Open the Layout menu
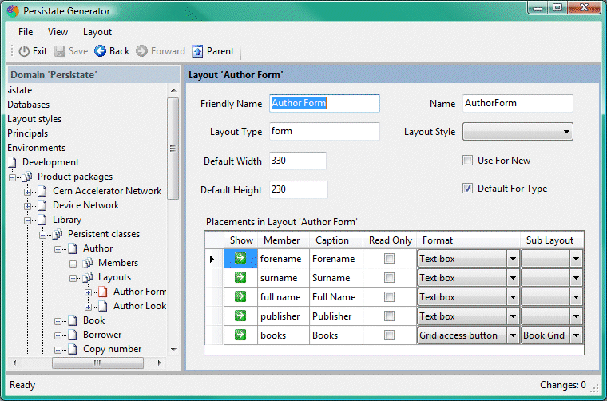 97,32
